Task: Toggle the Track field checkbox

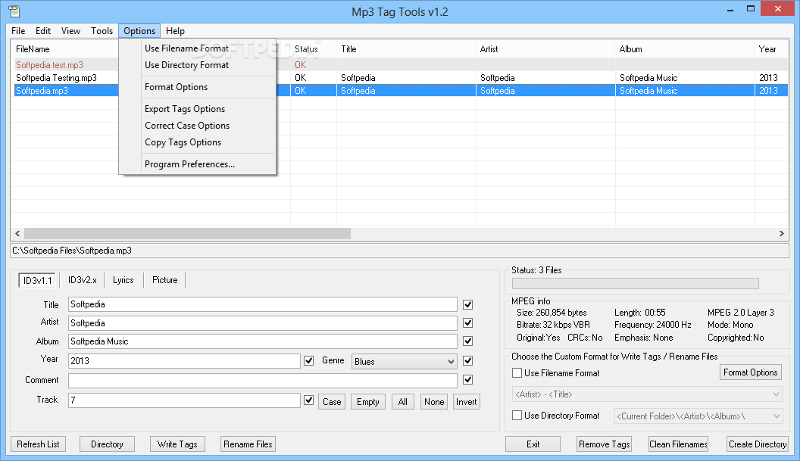Action: point(308,400)
